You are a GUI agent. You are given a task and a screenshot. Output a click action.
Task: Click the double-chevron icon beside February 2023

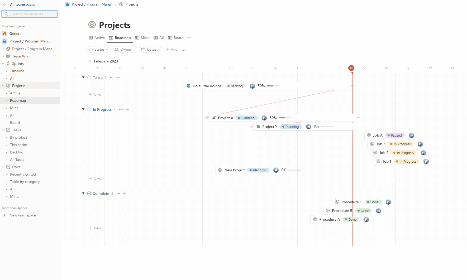coord(90,61)
